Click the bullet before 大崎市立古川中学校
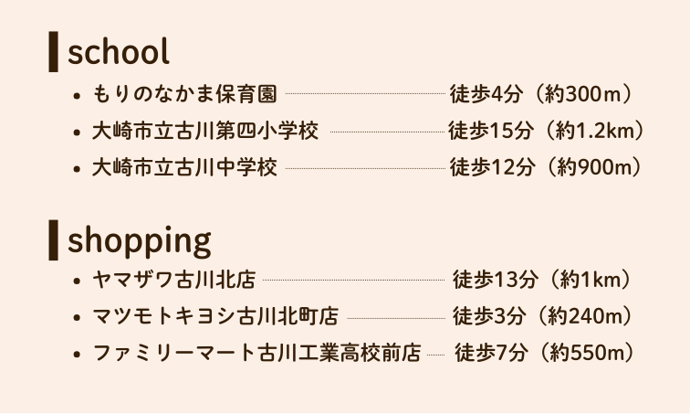 click(x=77, y=168)
